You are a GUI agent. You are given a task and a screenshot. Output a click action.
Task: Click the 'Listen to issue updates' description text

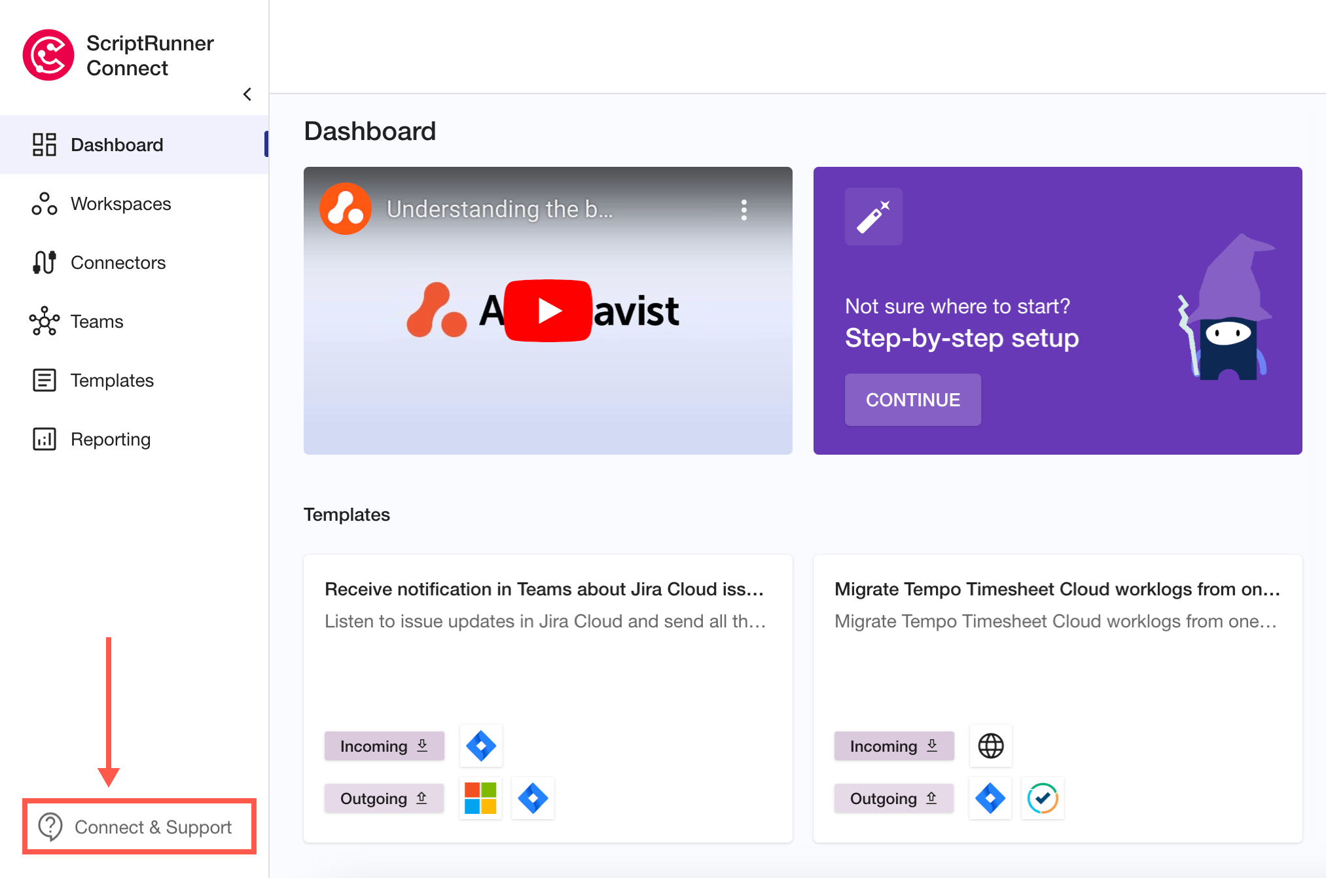pyautogui.click(x=545, y=621)
